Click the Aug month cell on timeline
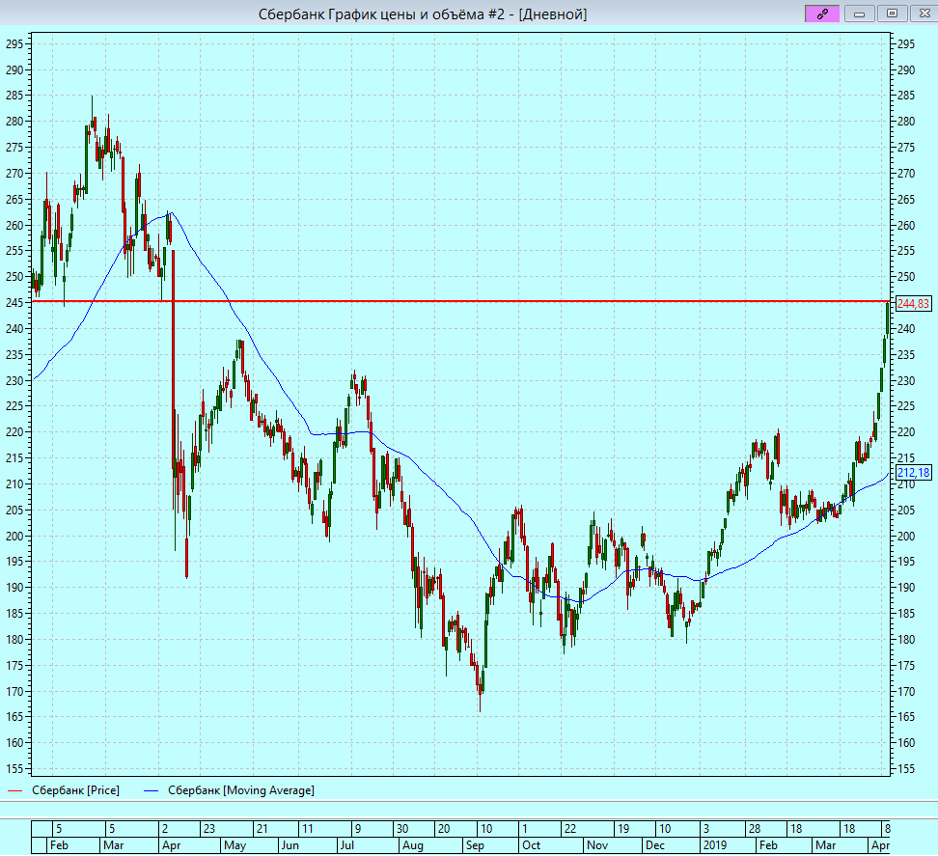Screen dimensions: 938x856 (x=430, y=845)
